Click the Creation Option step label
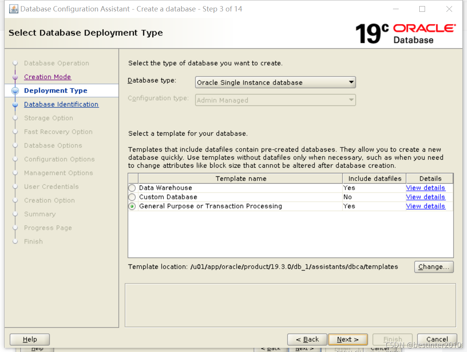Screen dimensions: 467x352 coord(49,200)
